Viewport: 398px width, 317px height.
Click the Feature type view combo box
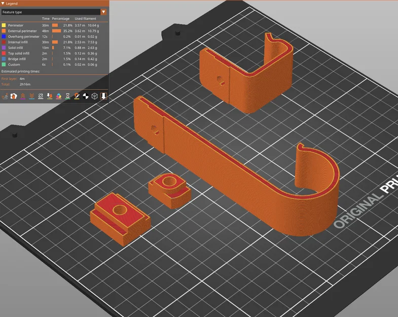pyautogui.click(x=54, y=12)
